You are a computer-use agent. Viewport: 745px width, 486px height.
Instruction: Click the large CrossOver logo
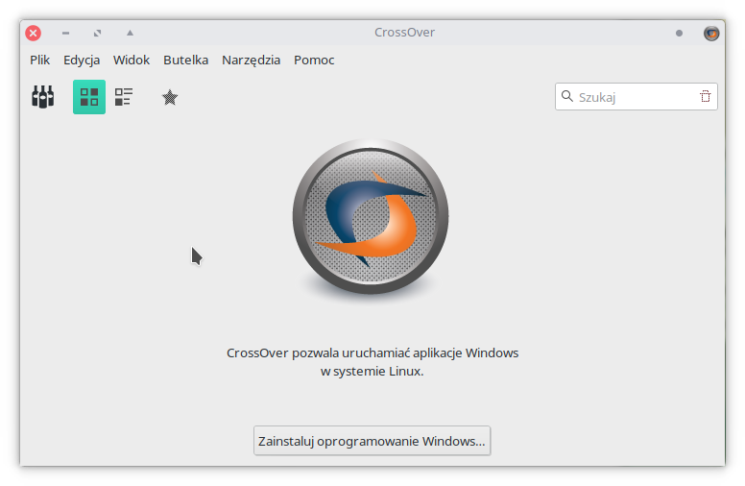coord(371,217)
